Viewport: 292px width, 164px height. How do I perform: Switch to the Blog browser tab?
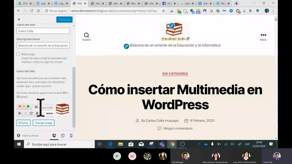tap(132, 3)
